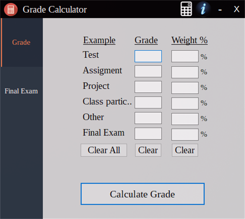Click the Project grade input field
The image size is (245, 219).
[x=148, y=87]
